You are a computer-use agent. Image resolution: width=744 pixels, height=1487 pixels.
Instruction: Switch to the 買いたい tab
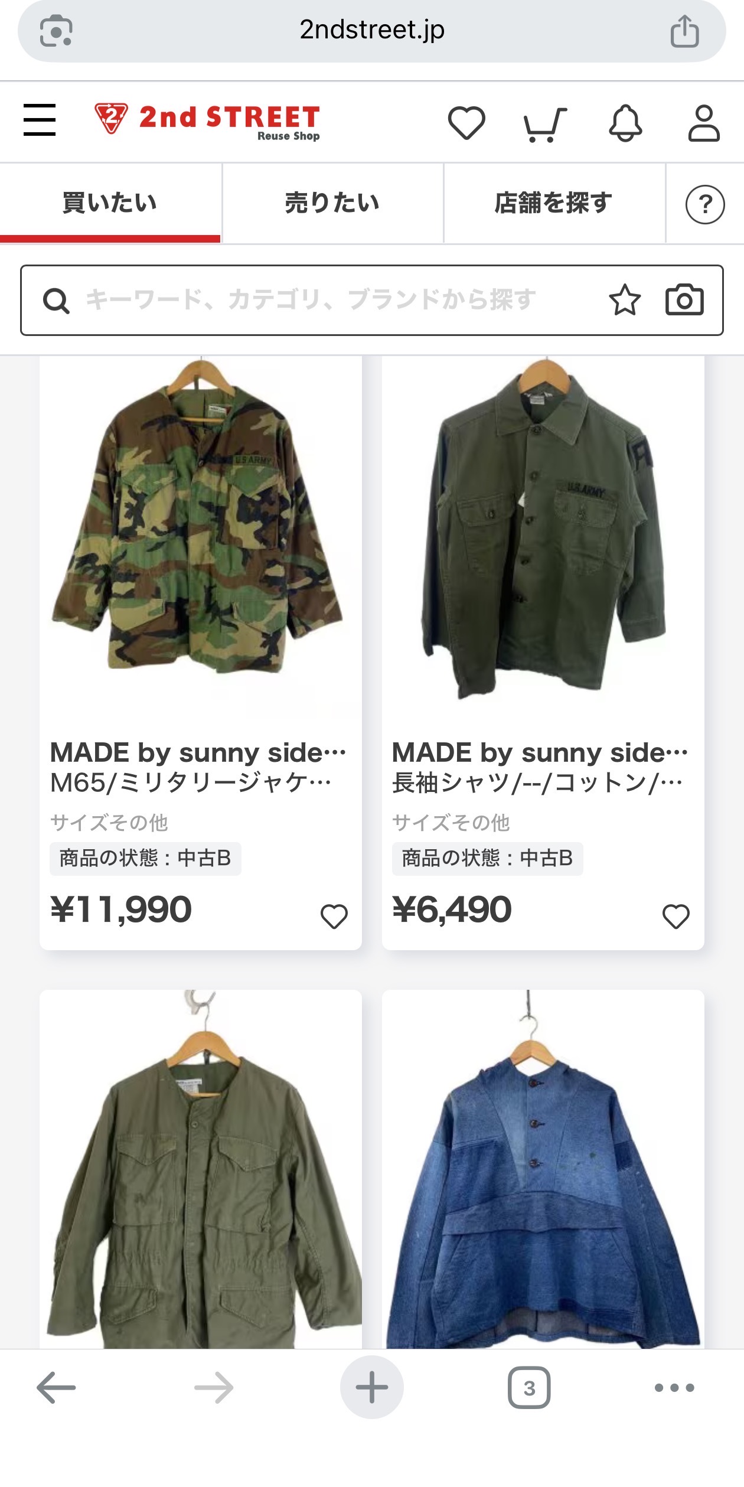click(x=110, y=203)
